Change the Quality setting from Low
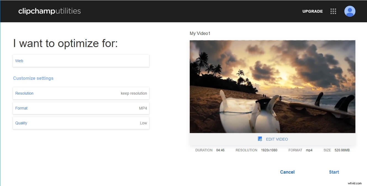This screenshot has width=367, height=186. (x=81, y=123)
